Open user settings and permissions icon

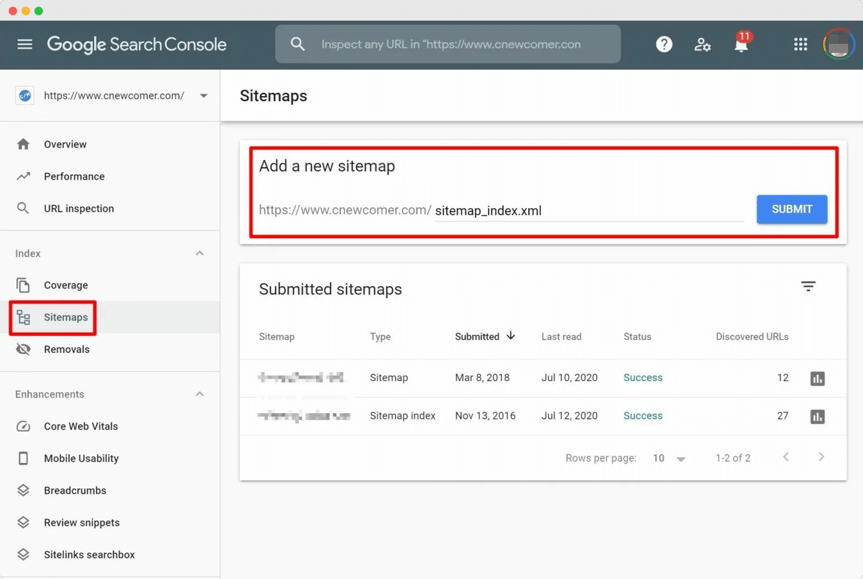click(703, 44)
